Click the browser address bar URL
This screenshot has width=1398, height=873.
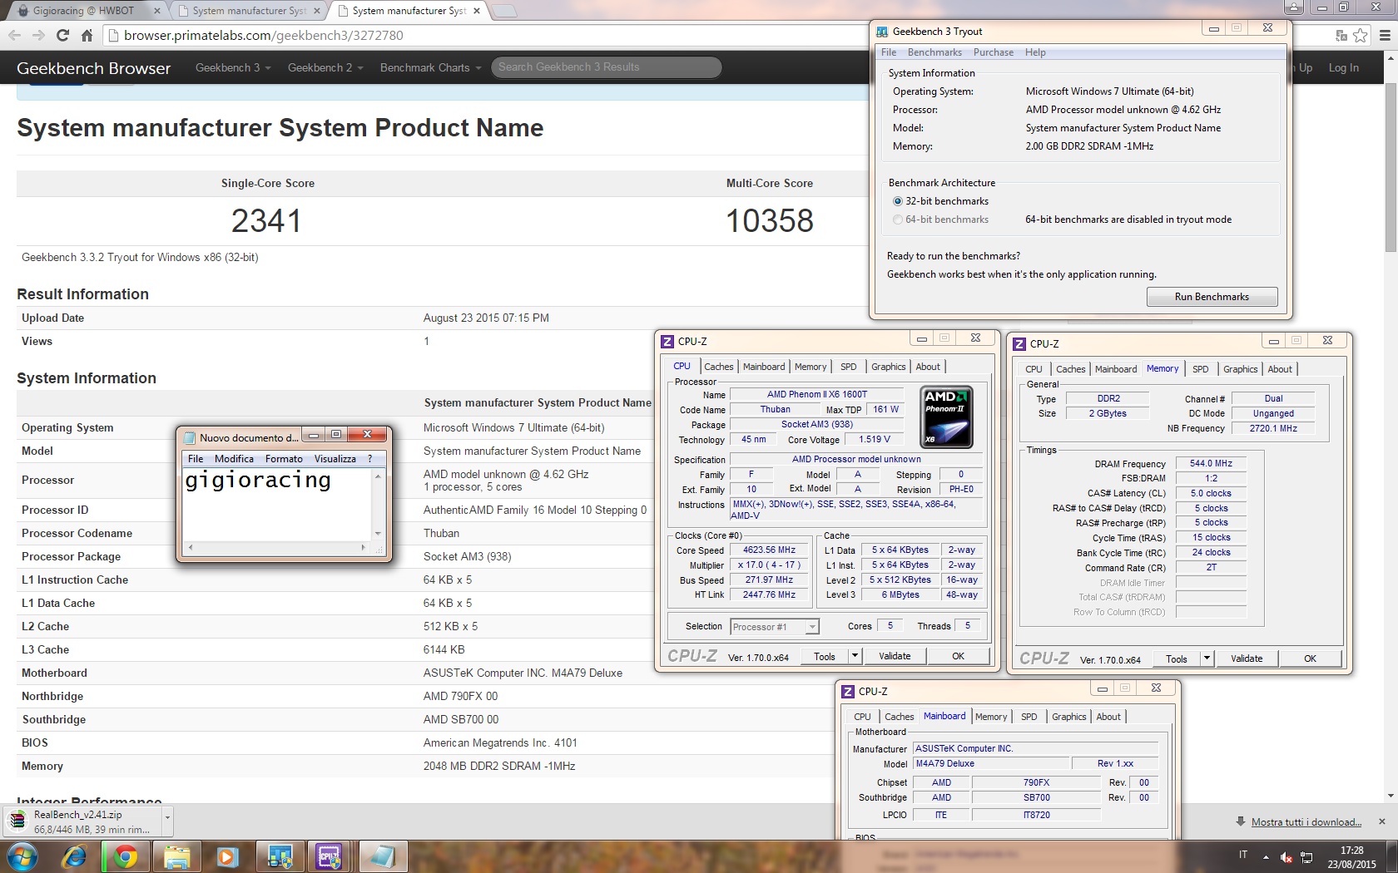point(263,35)
